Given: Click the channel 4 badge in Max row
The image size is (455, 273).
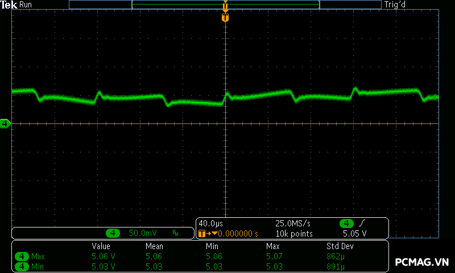Looking at the screenshot, I should 22,257.
